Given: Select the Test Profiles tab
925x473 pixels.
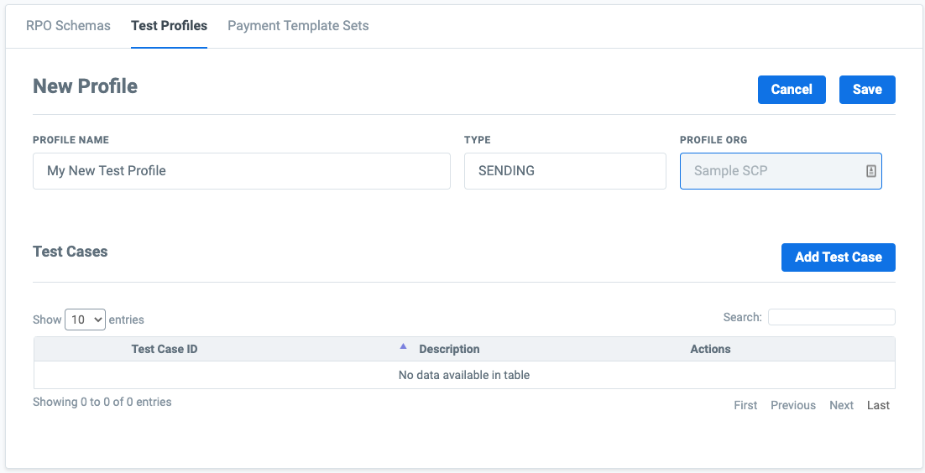Looking at the screenshot, I should (169, 25).
